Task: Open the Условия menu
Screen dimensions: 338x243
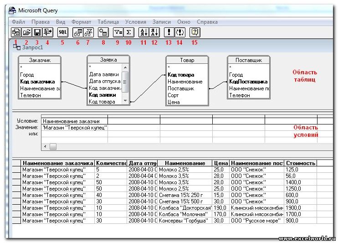Action: pyautogui.click(x=136, y=22)
